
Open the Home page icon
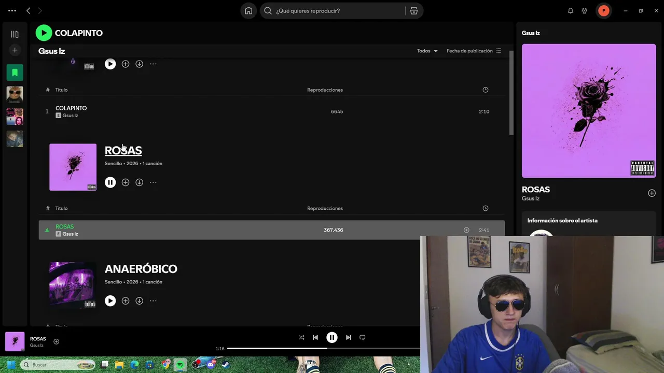[248, 10]
